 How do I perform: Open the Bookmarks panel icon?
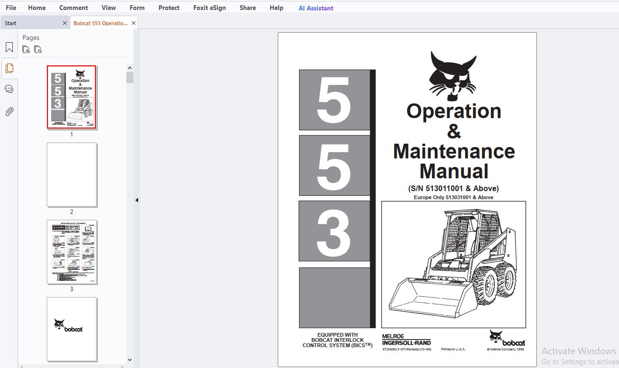pos(9,47)
